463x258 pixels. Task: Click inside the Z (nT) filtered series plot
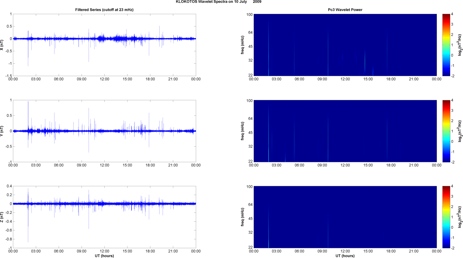pyautogui.click(x=104, y=217)
